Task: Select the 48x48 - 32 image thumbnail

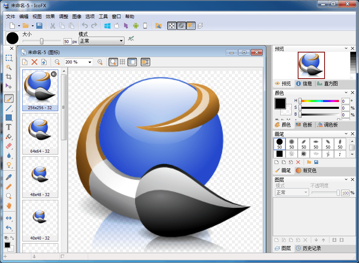Action: click(x=40, y=177)
